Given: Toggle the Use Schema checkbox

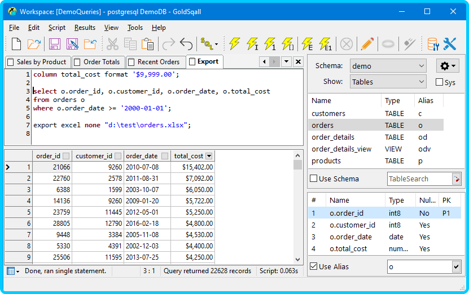Looking at the screenshot, I should point(313,179).
